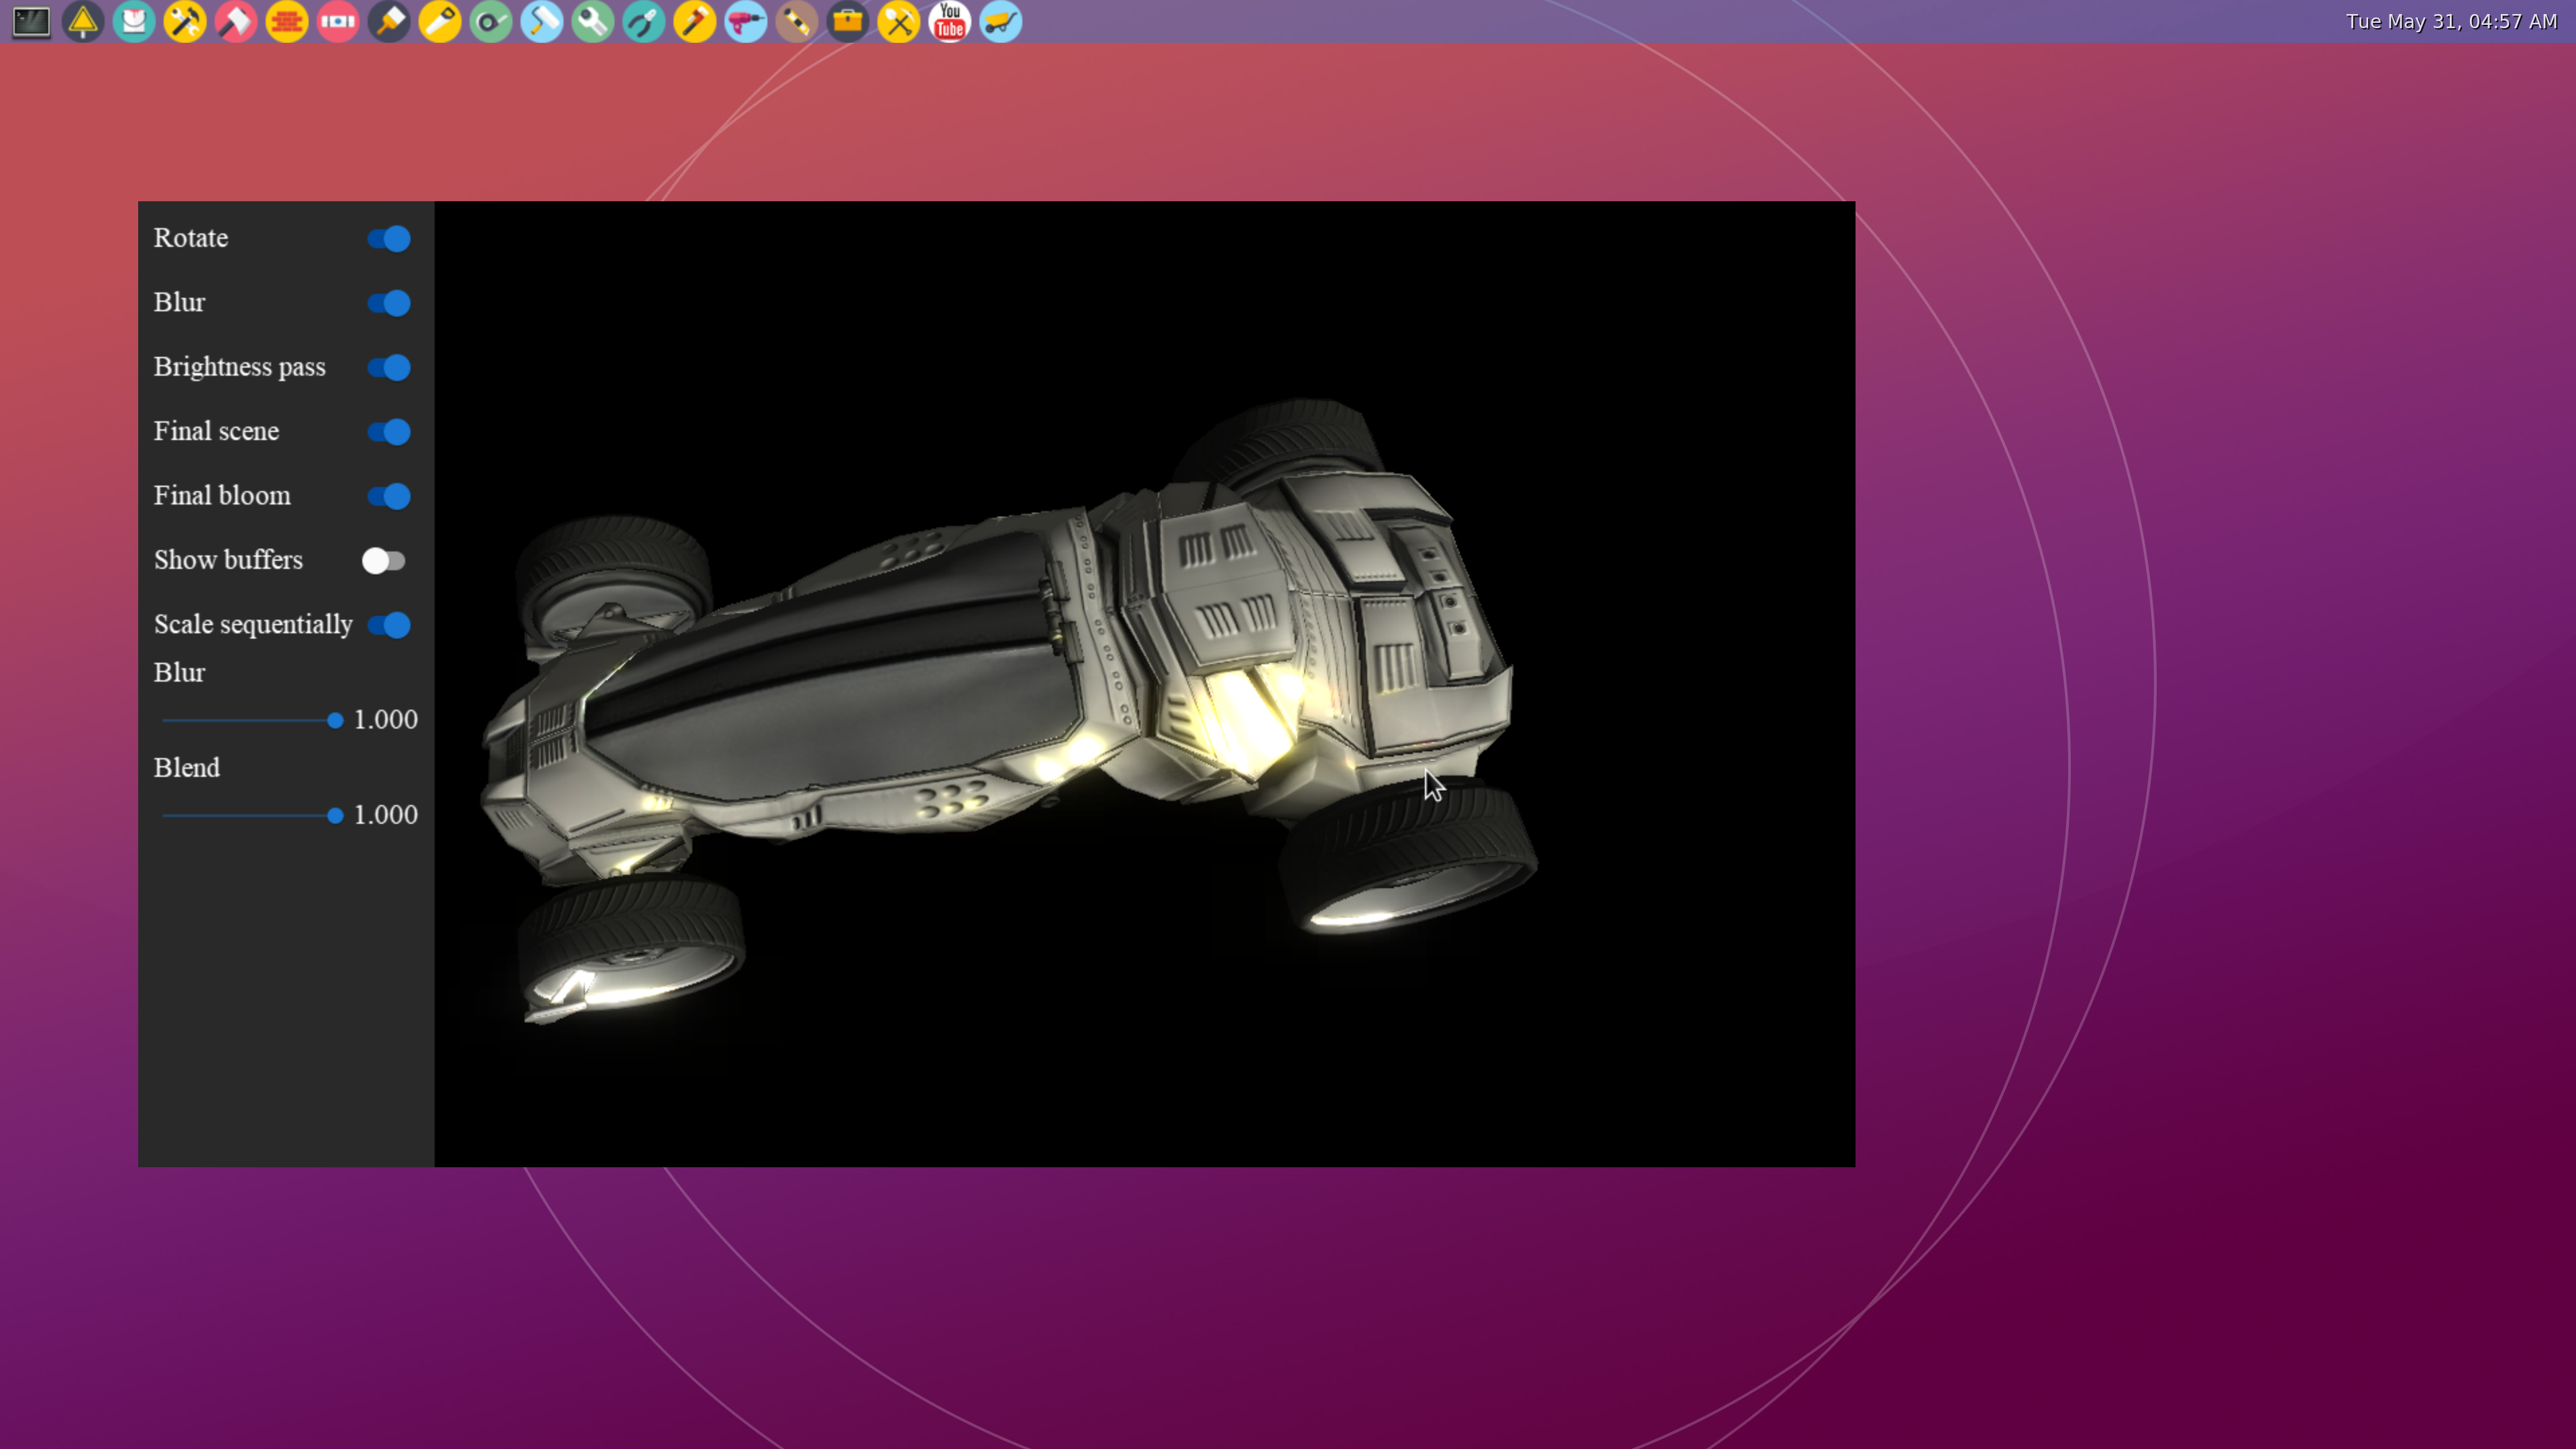Enable the Show buffers toggle
Image resolution: width=2576 pixels, height=1449 pixels.
[384, 561]
